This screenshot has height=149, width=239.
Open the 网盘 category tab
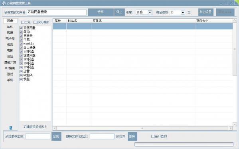[x=10, y=21]
